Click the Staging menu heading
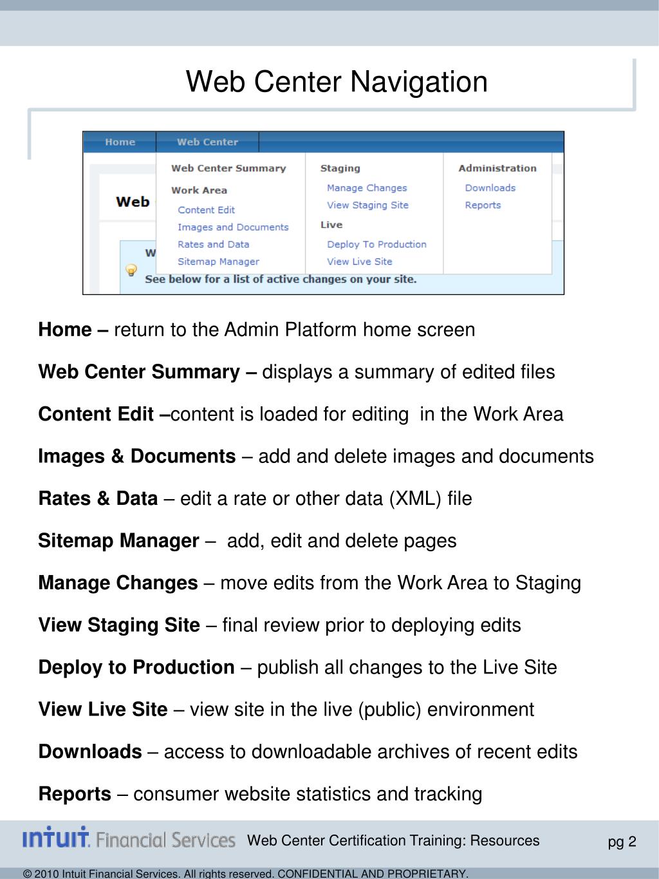This screenshot has width=659, height=879. pos(340,168)
